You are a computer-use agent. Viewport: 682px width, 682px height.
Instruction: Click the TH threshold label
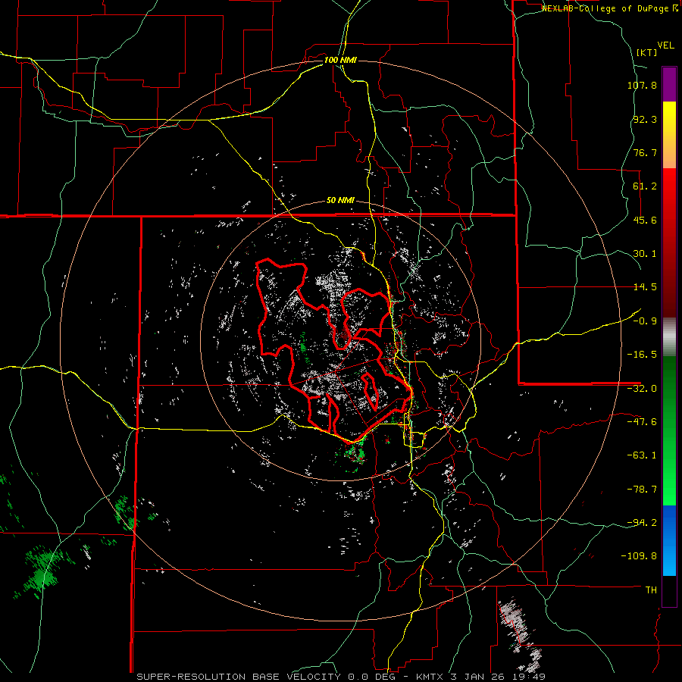(x=651, y=590)
